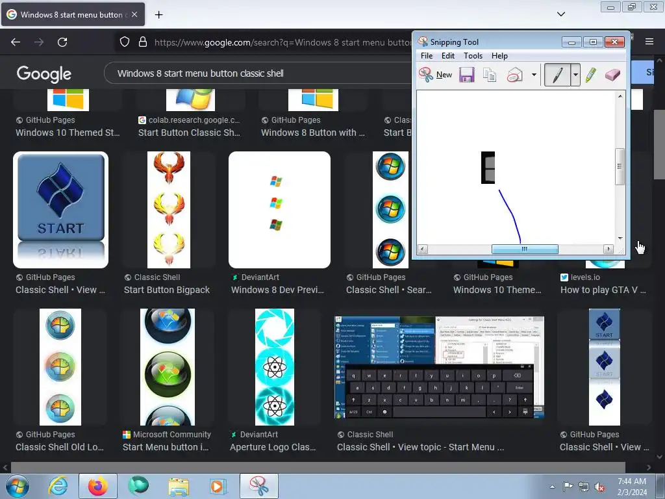The image size is (665, 499).
Task: Click the scroll down arrow in Snipping Tool
Action: [620, 238]
